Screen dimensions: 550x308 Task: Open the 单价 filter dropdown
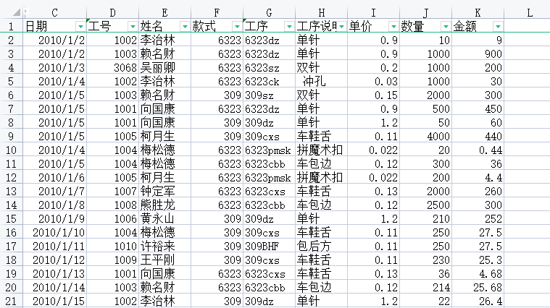[393, 27]
